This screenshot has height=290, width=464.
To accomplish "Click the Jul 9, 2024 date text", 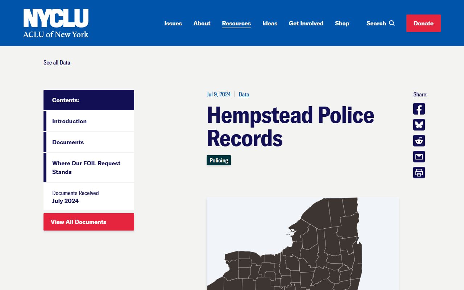I will coord(219,94).
